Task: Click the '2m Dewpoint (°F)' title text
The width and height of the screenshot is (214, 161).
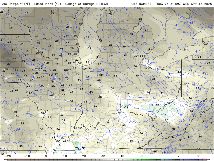Action: coord(16,4)
